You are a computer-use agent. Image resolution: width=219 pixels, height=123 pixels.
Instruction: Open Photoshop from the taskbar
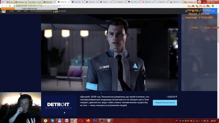95,121
